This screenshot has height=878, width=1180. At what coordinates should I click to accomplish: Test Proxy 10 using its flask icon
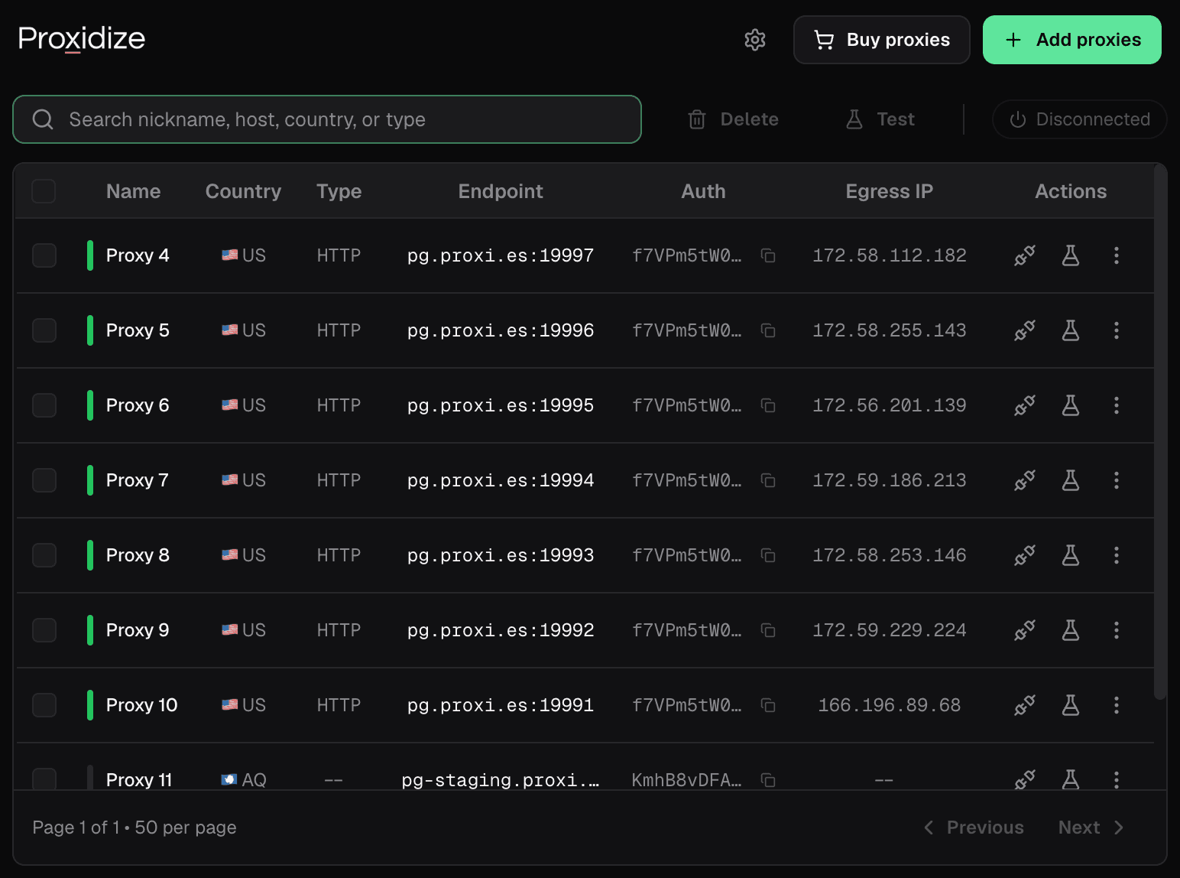click(1071, 705)
